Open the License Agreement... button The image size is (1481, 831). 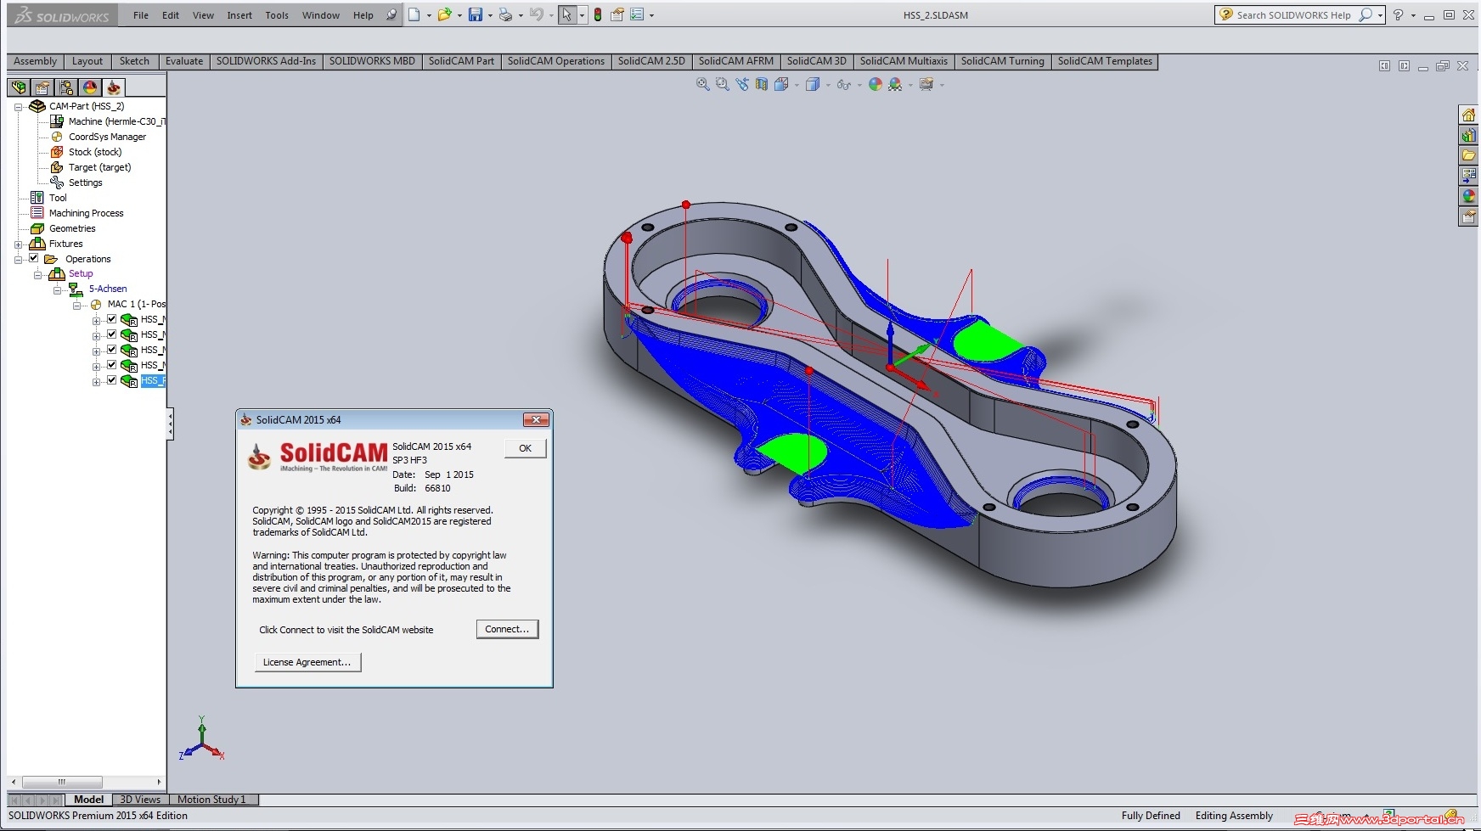point(307,662)
